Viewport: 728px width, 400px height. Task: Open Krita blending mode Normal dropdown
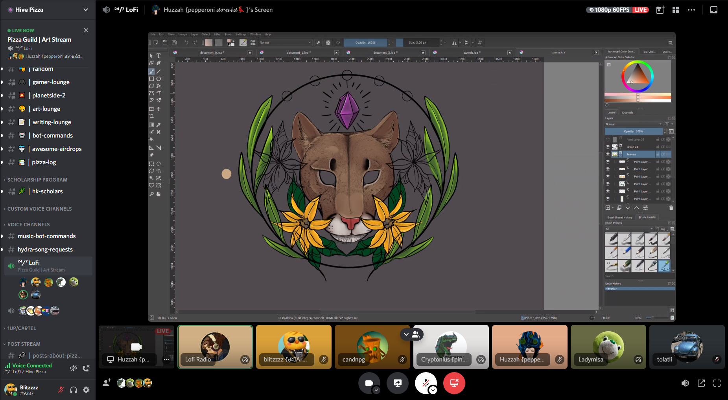coord(285,42)
